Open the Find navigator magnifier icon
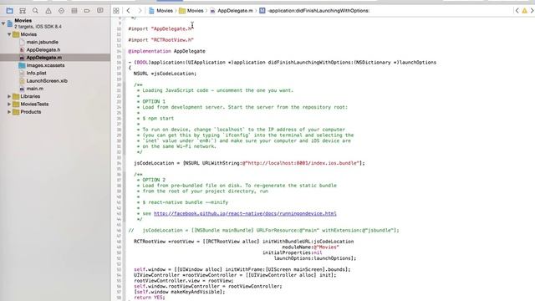Viewport: 535px width, 301px height. [35, 11]
